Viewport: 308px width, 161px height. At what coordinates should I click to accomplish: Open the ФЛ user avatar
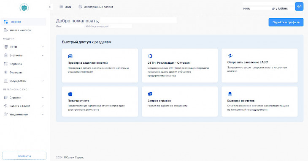299,6
